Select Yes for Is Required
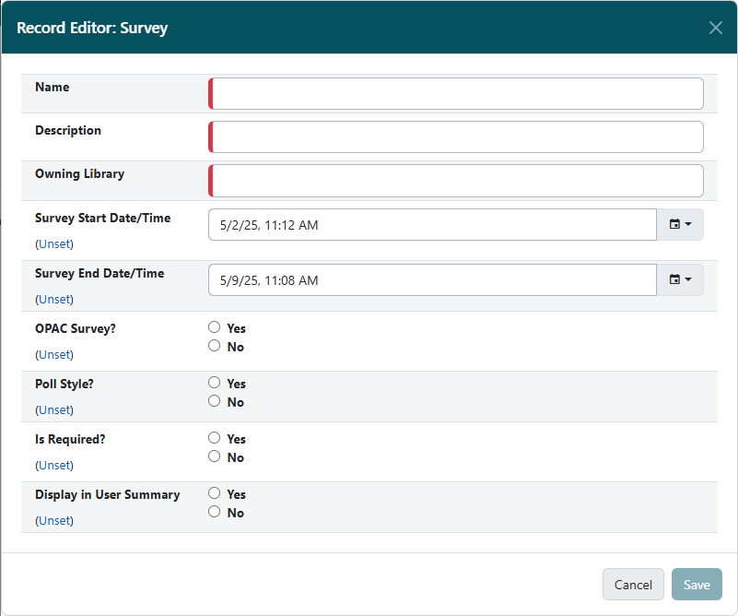The image size is (738, 616). pos(213,437)
